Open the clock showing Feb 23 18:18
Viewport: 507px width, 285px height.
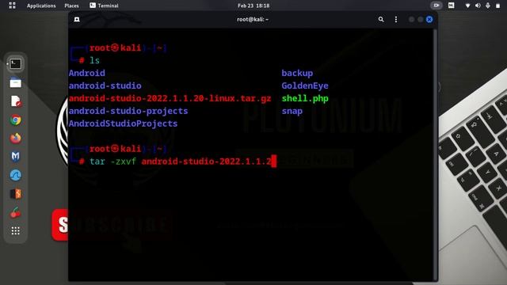coord(253,6)
